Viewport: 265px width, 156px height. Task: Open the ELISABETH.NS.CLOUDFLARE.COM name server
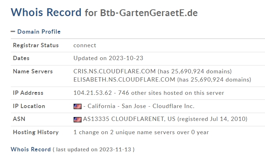(x=124, y=79)
